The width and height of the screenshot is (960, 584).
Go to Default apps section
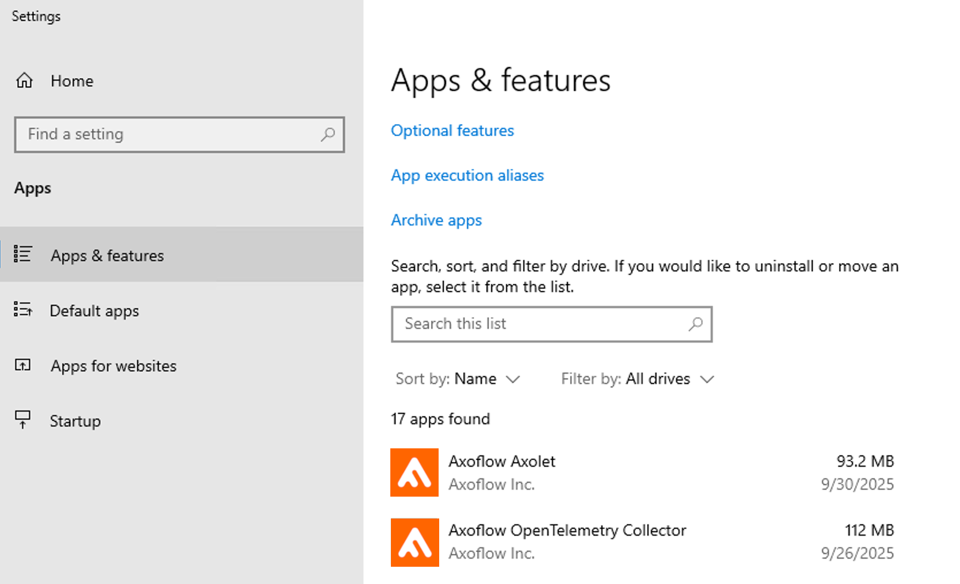pos(94,311)
